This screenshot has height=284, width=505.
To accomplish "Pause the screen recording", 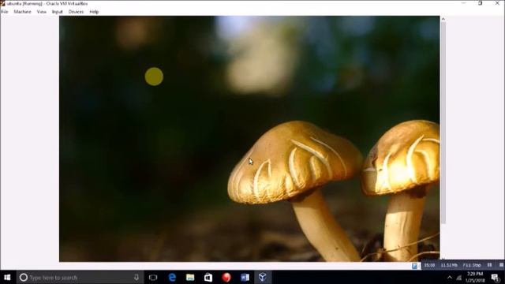I will (489, 265).
